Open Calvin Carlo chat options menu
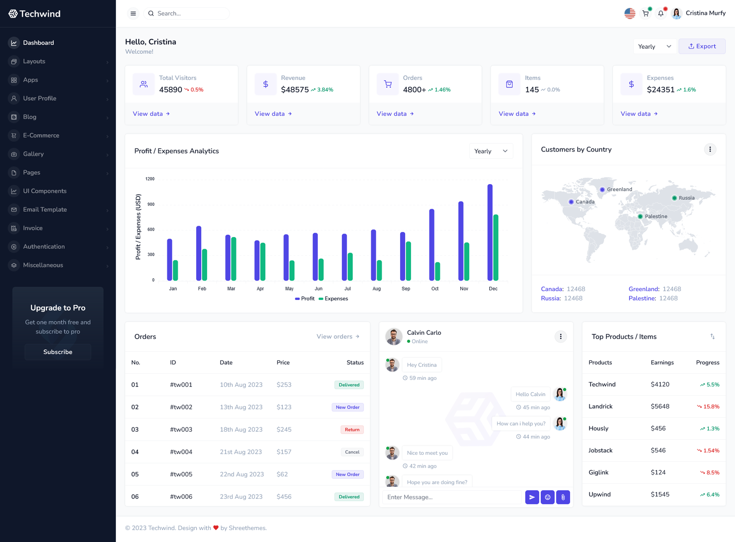This screenshot has height=542, width=735. pyautogui.click(x=560, y=337)
